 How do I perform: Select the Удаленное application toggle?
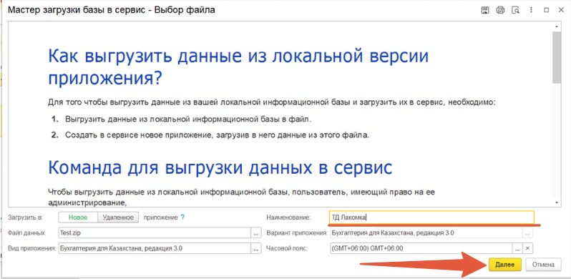pos(118,217)
